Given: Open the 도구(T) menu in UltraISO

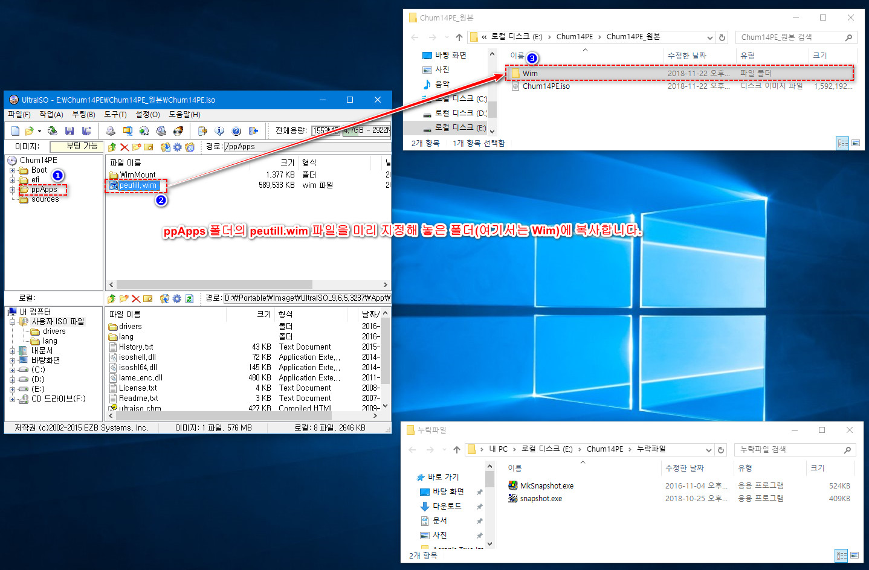Looking at the screenshot, I should 115,114.
